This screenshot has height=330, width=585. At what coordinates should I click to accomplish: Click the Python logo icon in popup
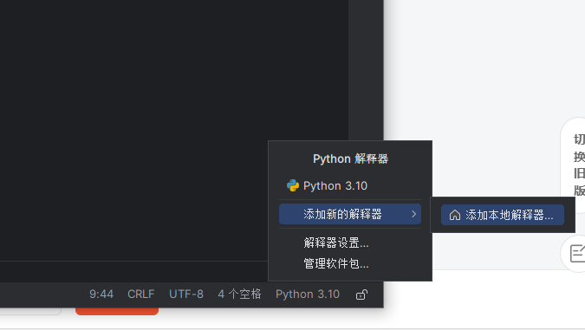pyautogui.click(x=293, y=185)
